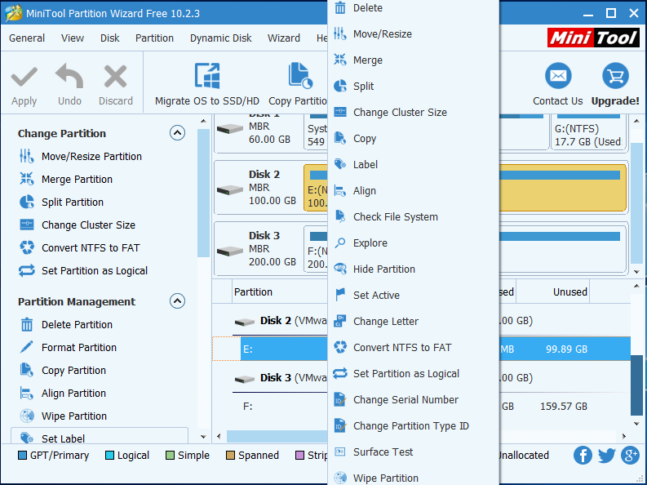This screenshot has width=647, height=485.
Task: Choose Wipe Partition in context menu
Action: tap(413, 477)
